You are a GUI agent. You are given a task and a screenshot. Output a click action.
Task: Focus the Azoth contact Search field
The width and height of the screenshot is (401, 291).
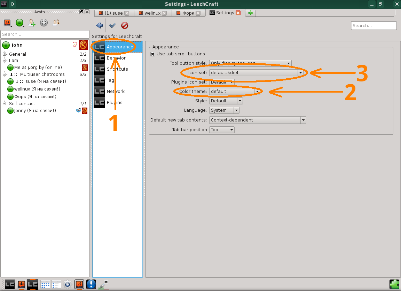click(45, 34)
